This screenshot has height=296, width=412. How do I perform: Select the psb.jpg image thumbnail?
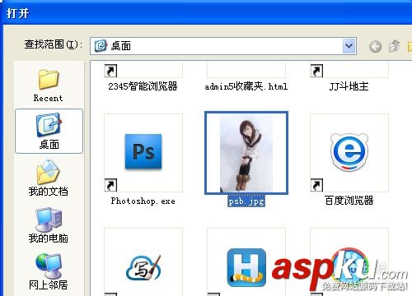tap(246, 153)
